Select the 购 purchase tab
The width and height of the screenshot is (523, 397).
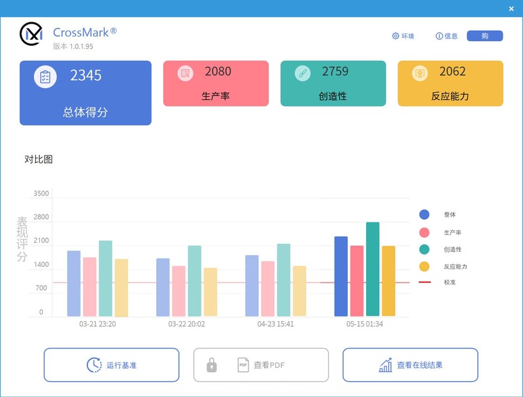(484, 37)
